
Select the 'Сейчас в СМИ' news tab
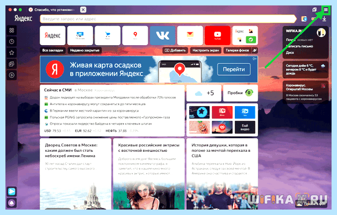tap(58, 90)
